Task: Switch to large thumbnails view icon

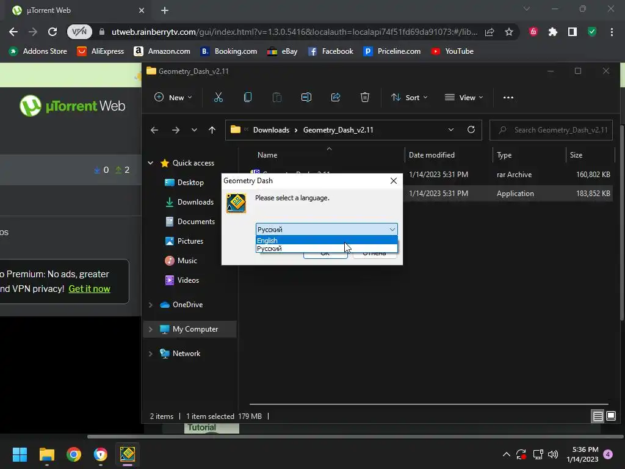Action: [610, 416]
